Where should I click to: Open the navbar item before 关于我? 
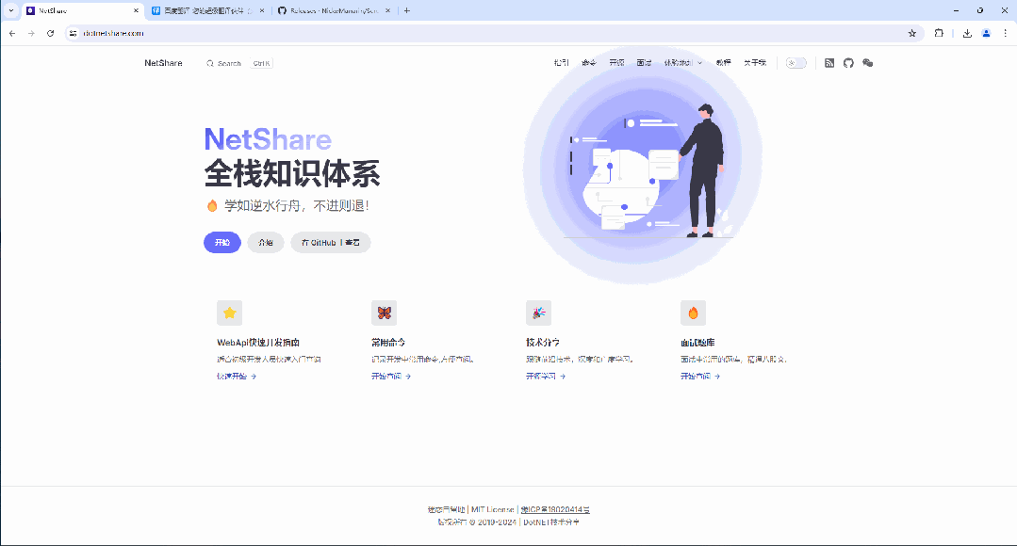point(723,63)
